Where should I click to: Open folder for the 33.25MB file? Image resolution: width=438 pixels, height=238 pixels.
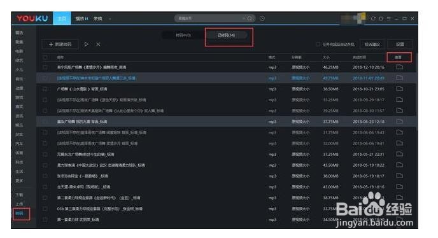click(399, 100)
